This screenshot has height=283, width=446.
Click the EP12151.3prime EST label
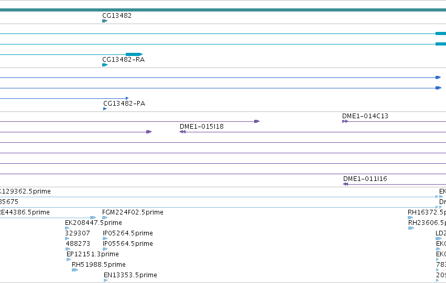pos(93,254)
